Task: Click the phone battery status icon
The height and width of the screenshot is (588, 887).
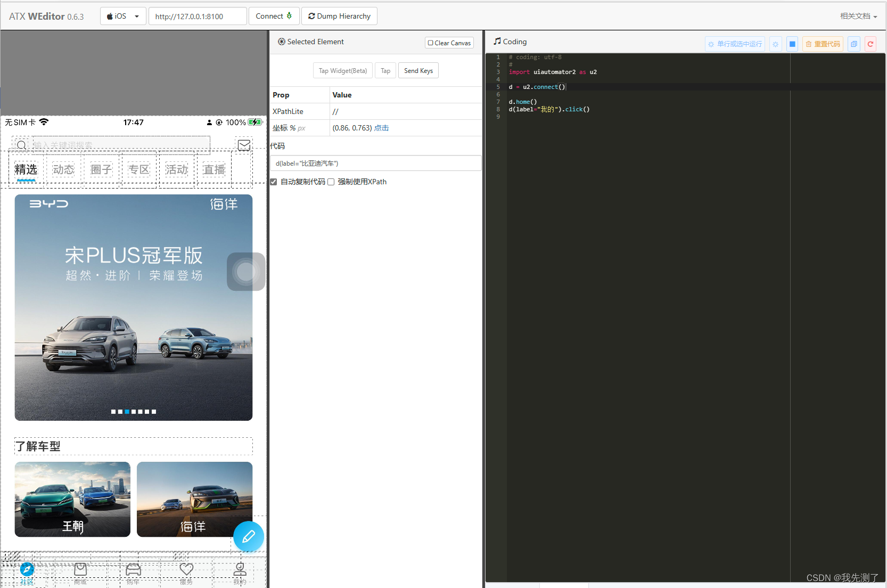Action: (x=256, y=123)
